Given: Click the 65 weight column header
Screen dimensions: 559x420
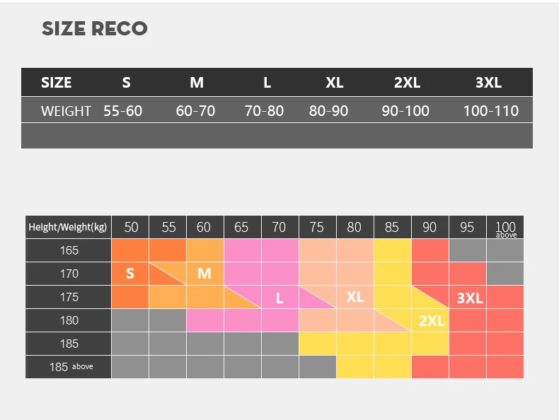Looking at the screenshot, I should 242,227.
